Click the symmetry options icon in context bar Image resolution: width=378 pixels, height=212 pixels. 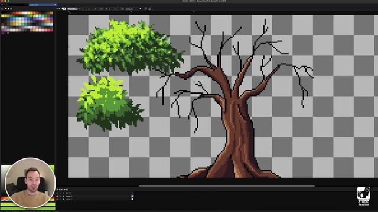point(146,9)
